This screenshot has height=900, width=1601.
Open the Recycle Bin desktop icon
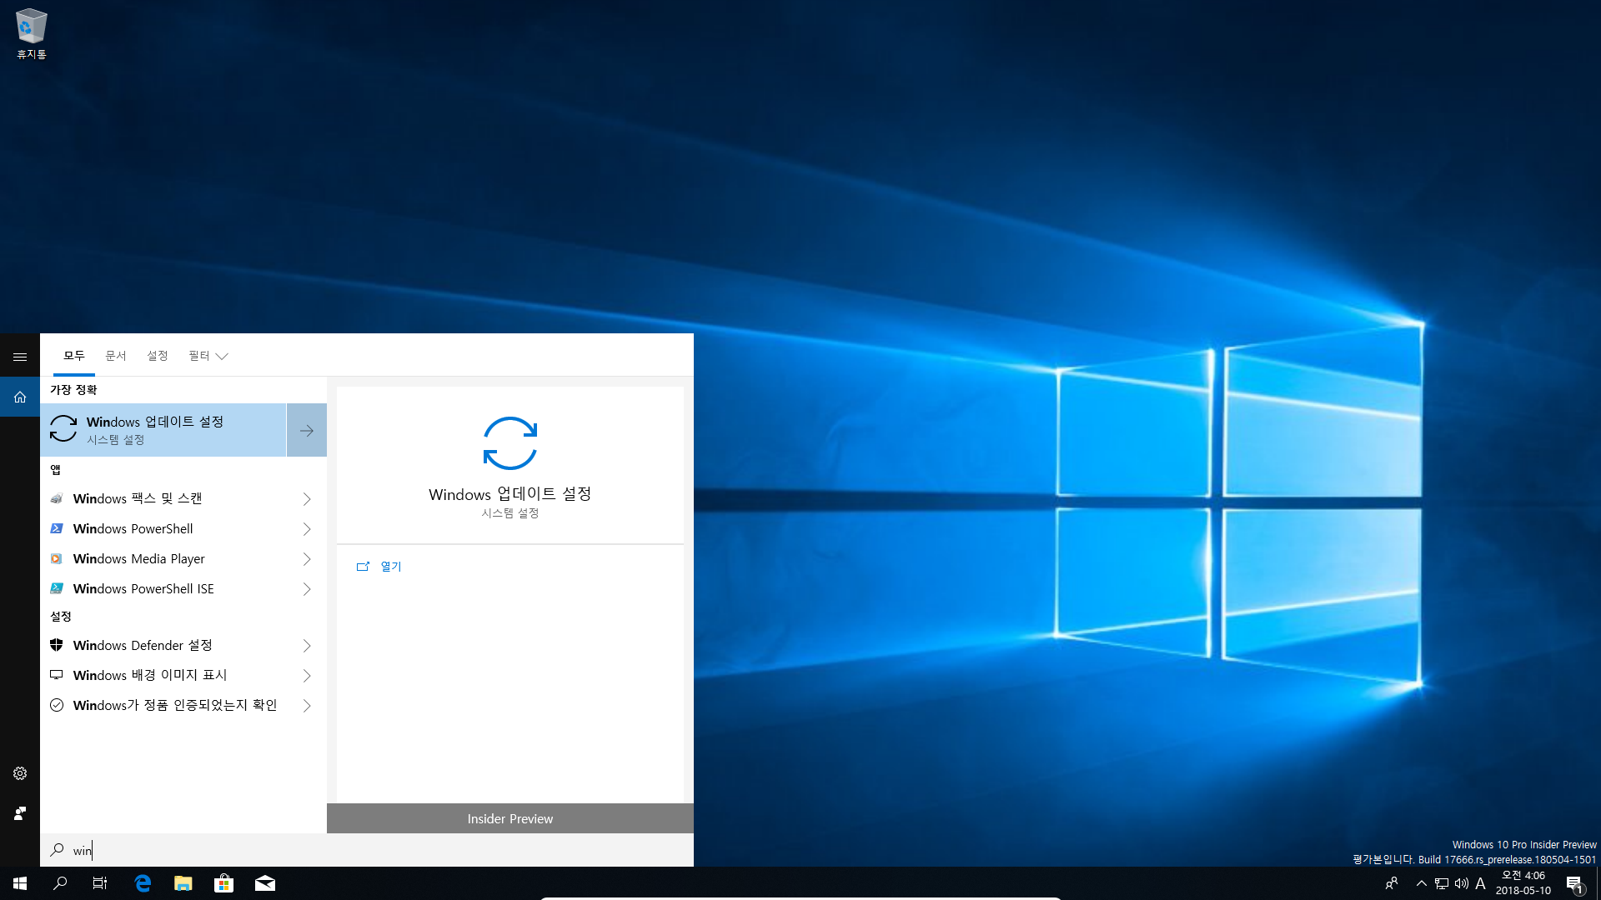click(32, 33)
